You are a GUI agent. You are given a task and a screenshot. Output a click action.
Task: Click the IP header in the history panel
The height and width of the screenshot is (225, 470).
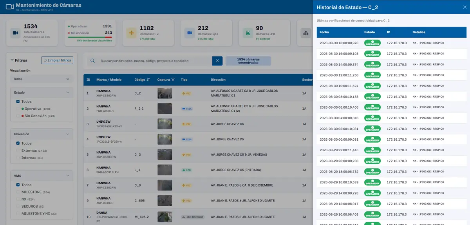pyautogui.click(x=388, y=32)
